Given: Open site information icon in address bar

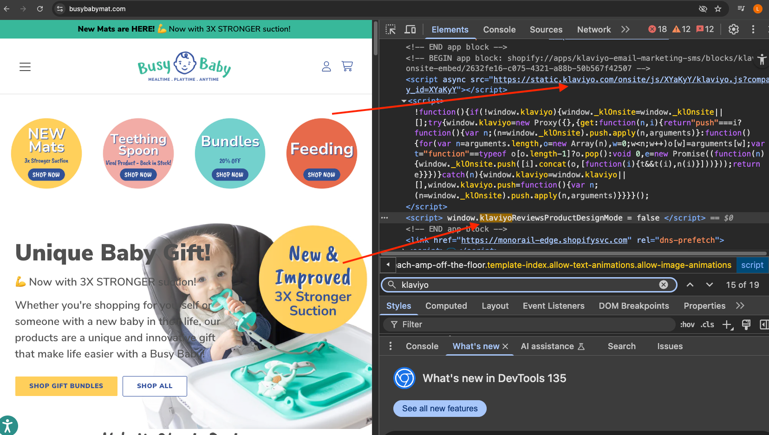Looking at the screenshot, I should [x=60, y=9].
